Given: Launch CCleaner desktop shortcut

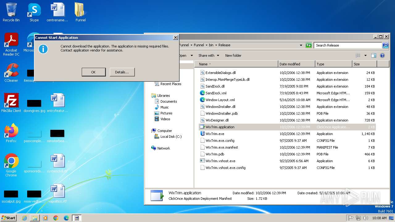Looking at the screenshot, I should [11, 73].
